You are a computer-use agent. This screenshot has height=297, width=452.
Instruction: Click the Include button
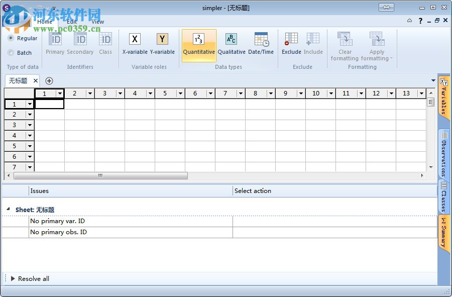pyautogui.click(x=313, y=43)
